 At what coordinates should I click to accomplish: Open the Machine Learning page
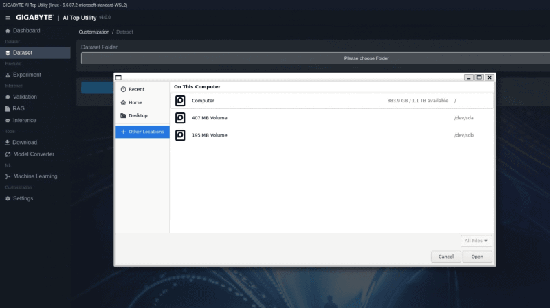click(x=35, y=176)
